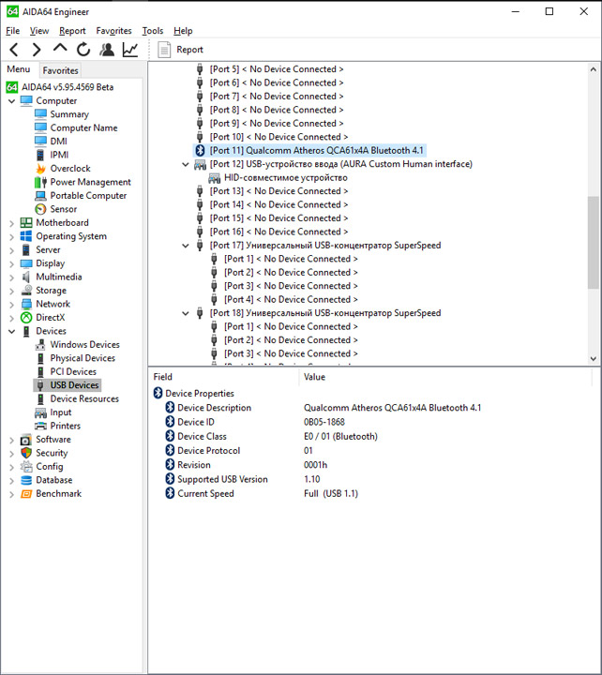Click the Device ID value 0B05-1868
The width and height of the screenshot is (602, 675).
(324, 422)
